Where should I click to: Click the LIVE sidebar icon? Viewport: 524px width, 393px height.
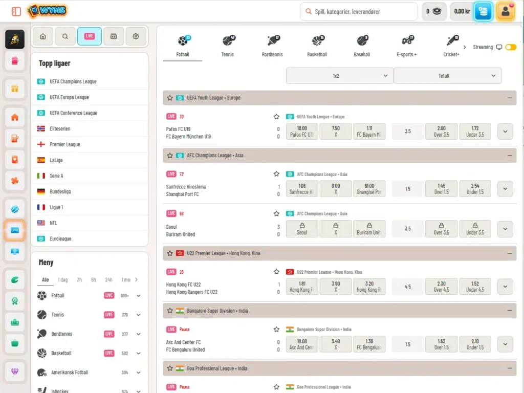15,230
